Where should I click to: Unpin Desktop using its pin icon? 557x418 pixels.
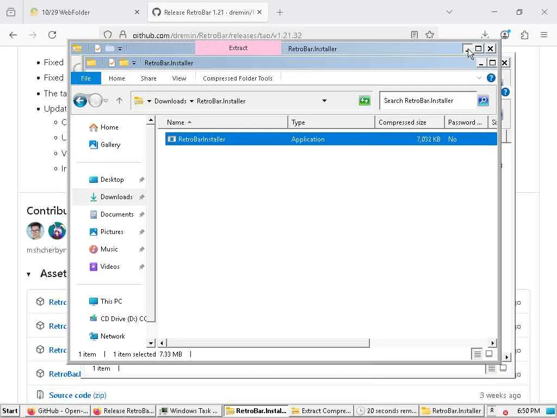(142, 180)
